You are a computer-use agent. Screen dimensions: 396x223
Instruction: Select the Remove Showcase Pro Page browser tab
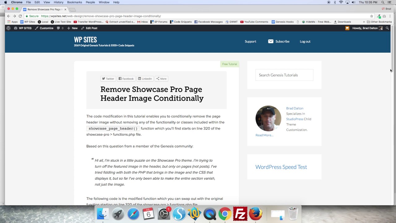point(45,9)
